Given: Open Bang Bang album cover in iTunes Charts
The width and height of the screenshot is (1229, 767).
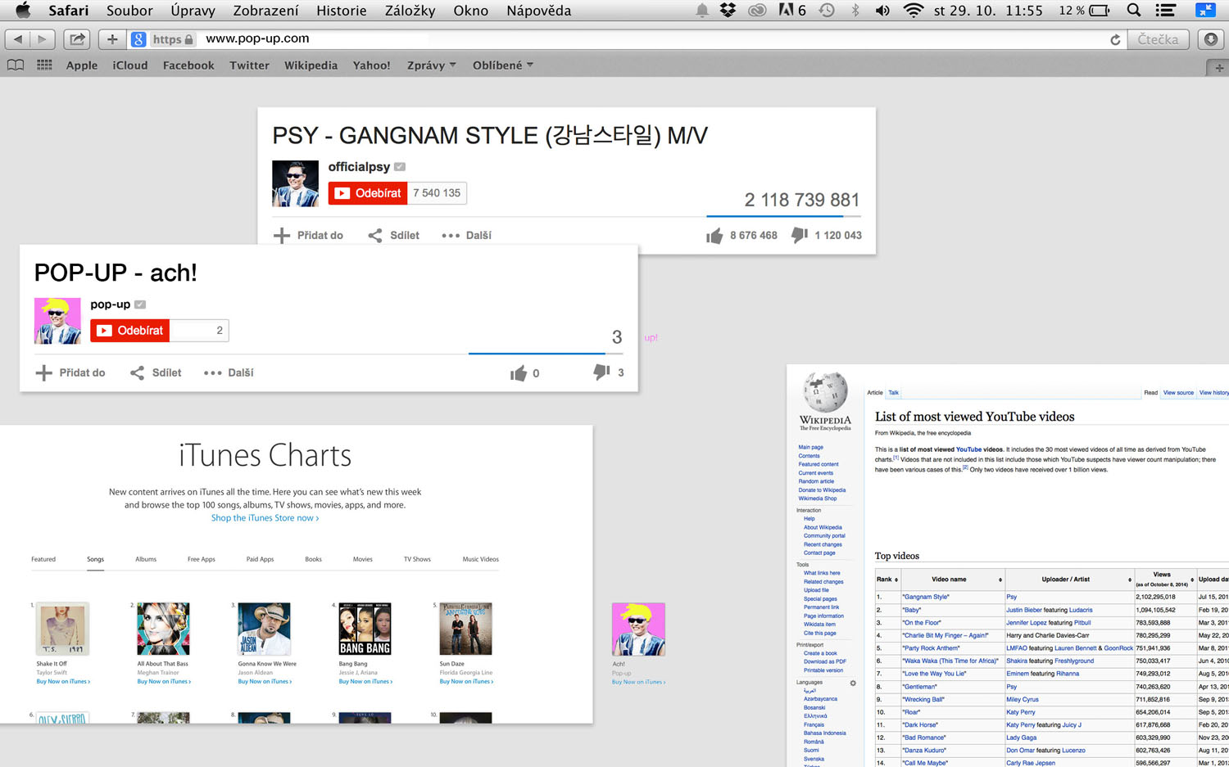Looking at the screenshot, I should point(365,629).
